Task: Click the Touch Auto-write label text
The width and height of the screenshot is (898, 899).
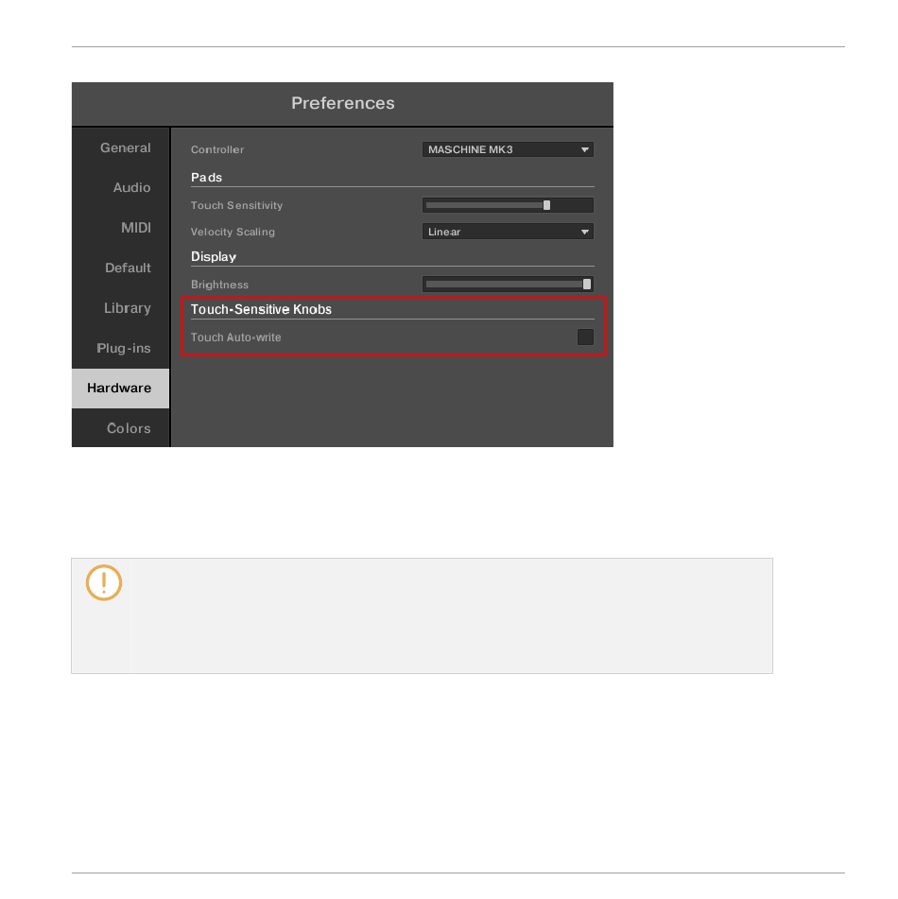Action: coord(235,337)
